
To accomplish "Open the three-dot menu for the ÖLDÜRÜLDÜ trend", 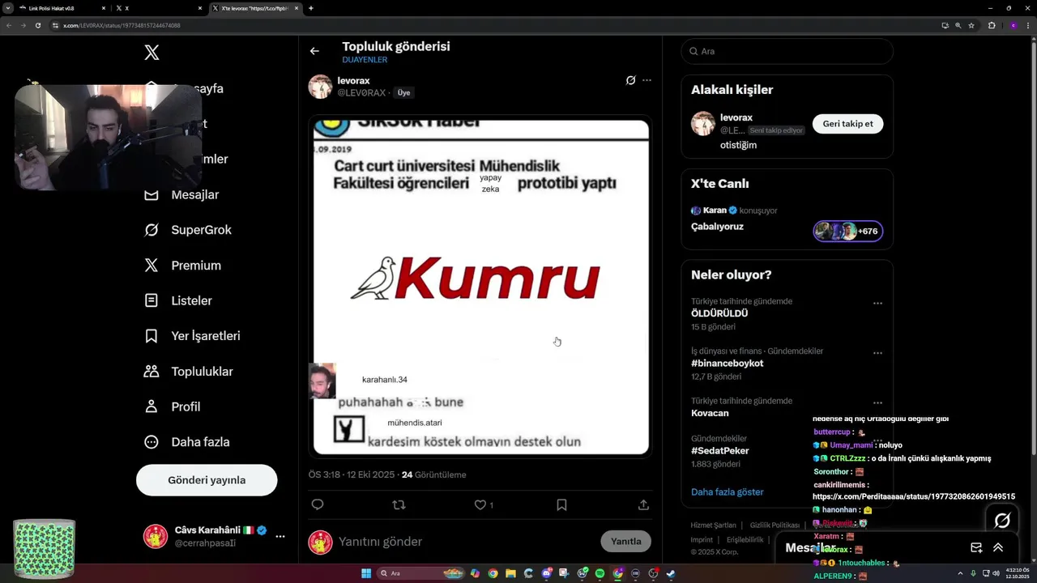I will pos(877,304).
